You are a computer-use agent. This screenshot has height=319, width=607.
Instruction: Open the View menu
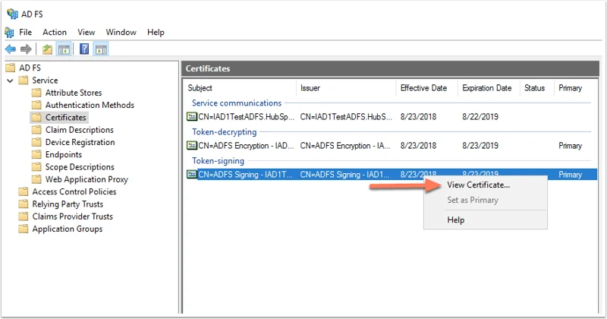pyautogui.click(x=86, y=32)
